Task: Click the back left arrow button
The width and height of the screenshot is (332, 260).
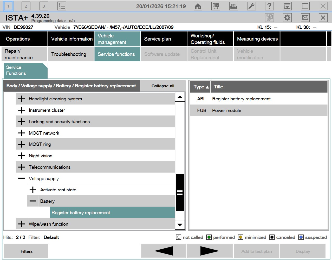Action: 164,251
